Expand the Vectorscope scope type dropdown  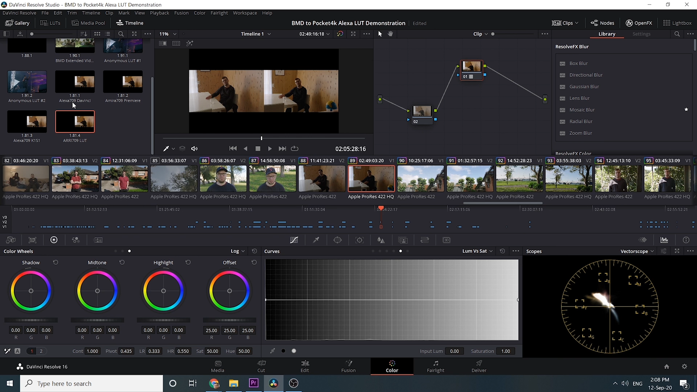click(637, 251)
